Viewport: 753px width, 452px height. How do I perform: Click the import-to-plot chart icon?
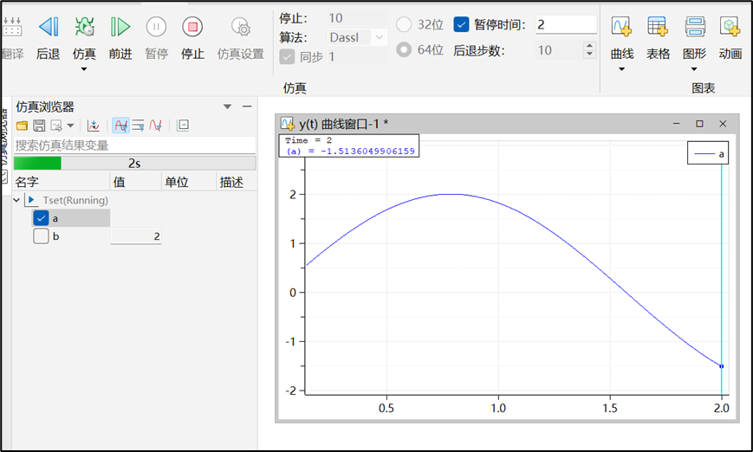pos(94,126)
